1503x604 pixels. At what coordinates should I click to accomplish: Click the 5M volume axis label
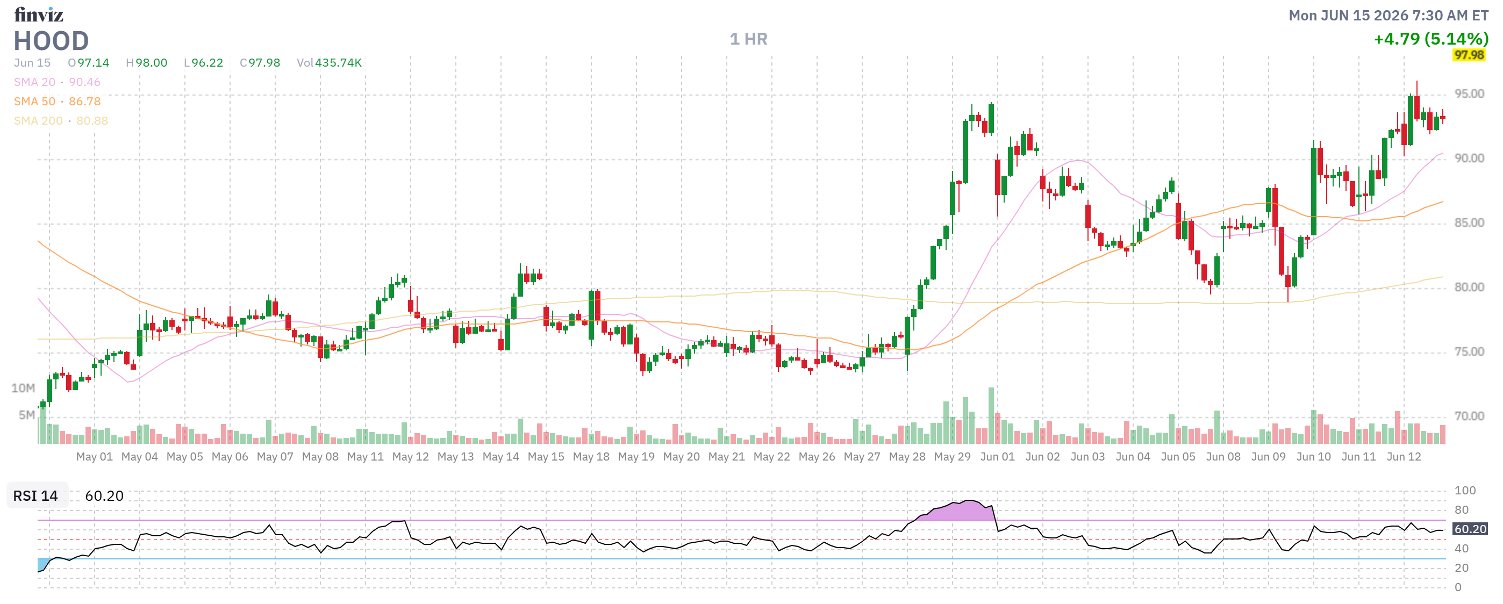pos(27,415)
